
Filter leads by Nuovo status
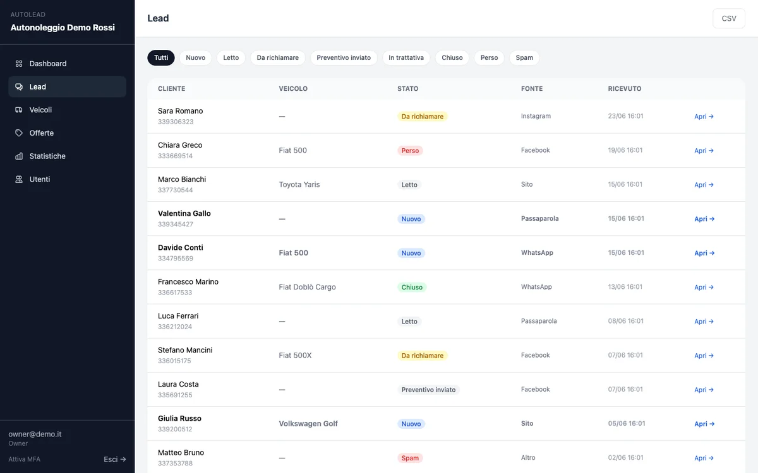point(196,57)
